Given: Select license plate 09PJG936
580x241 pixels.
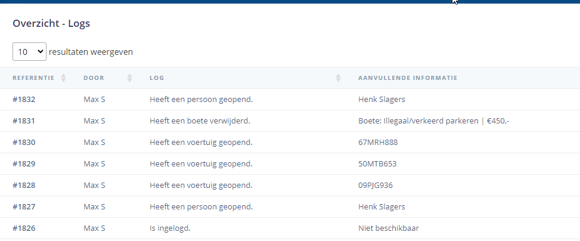Looking at the screenshot, I should pos(376,186).
